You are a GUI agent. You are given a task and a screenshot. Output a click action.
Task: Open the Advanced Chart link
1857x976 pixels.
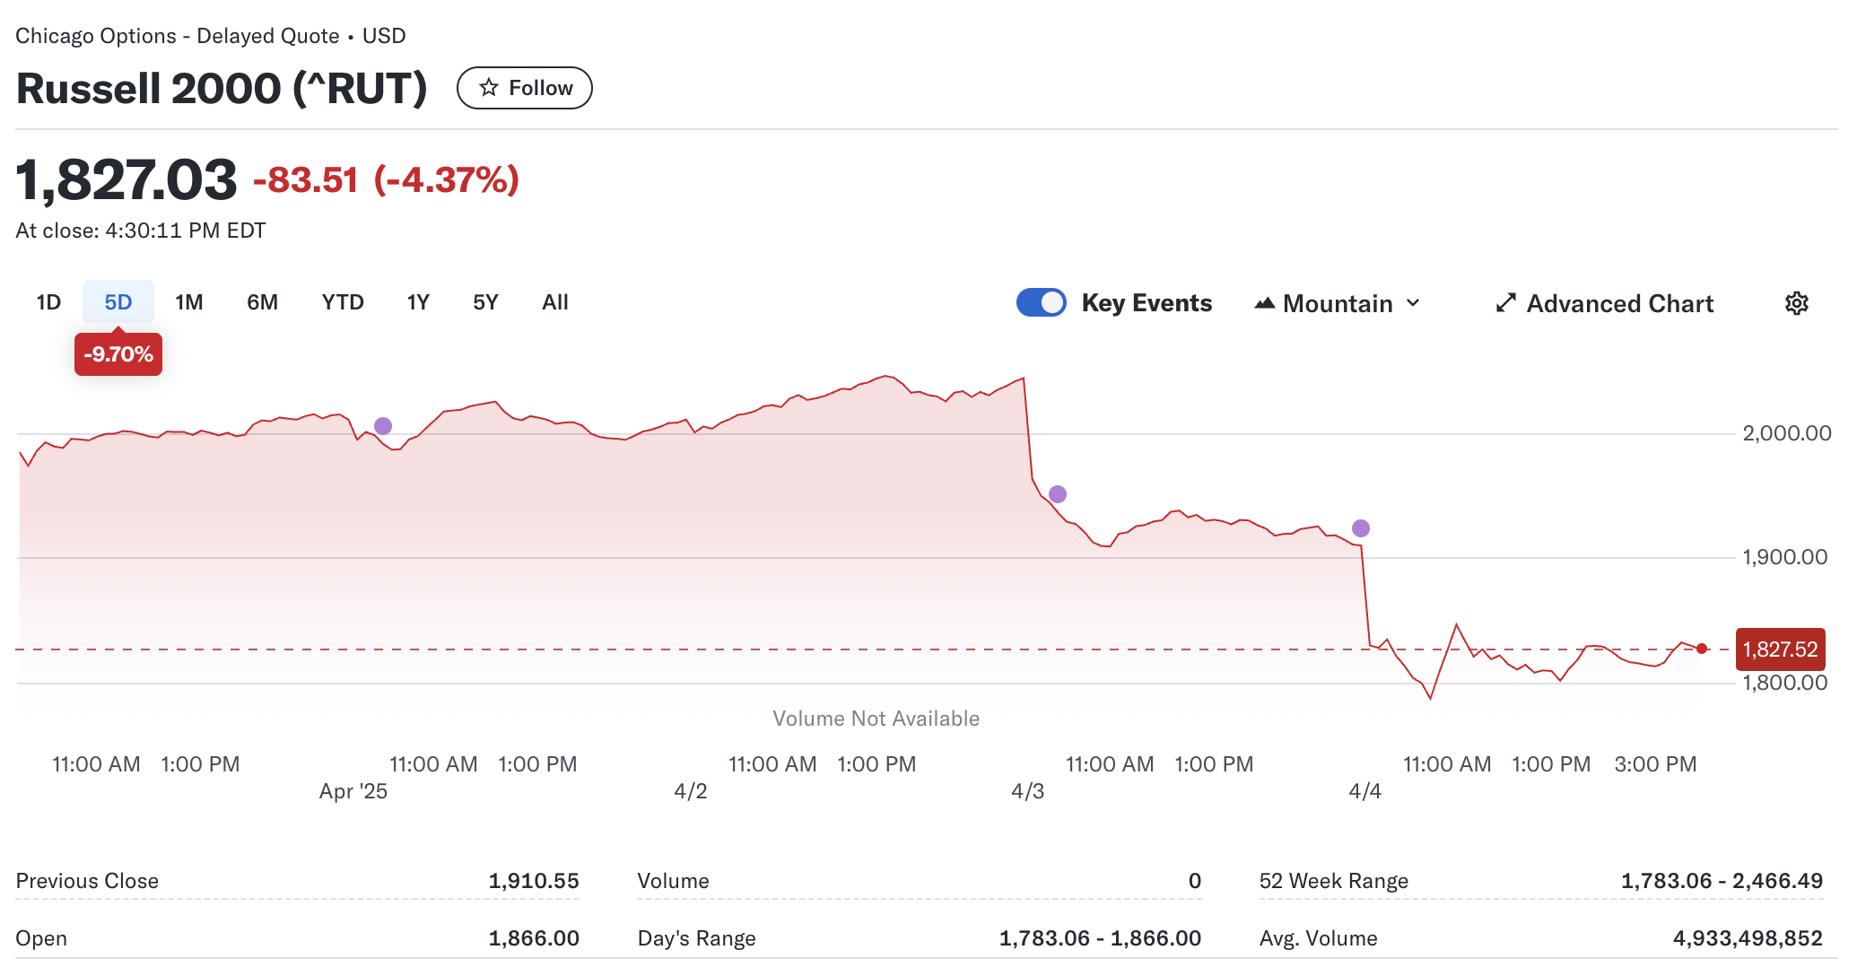pyautogui.click(x=1619, y=303)
